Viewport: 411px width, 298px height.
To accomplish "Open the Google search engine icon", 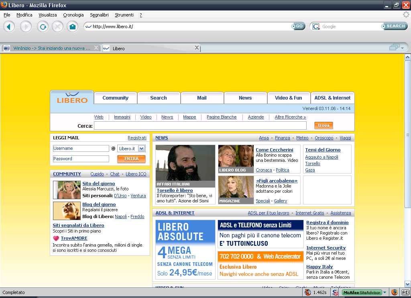I will point(316,27).
